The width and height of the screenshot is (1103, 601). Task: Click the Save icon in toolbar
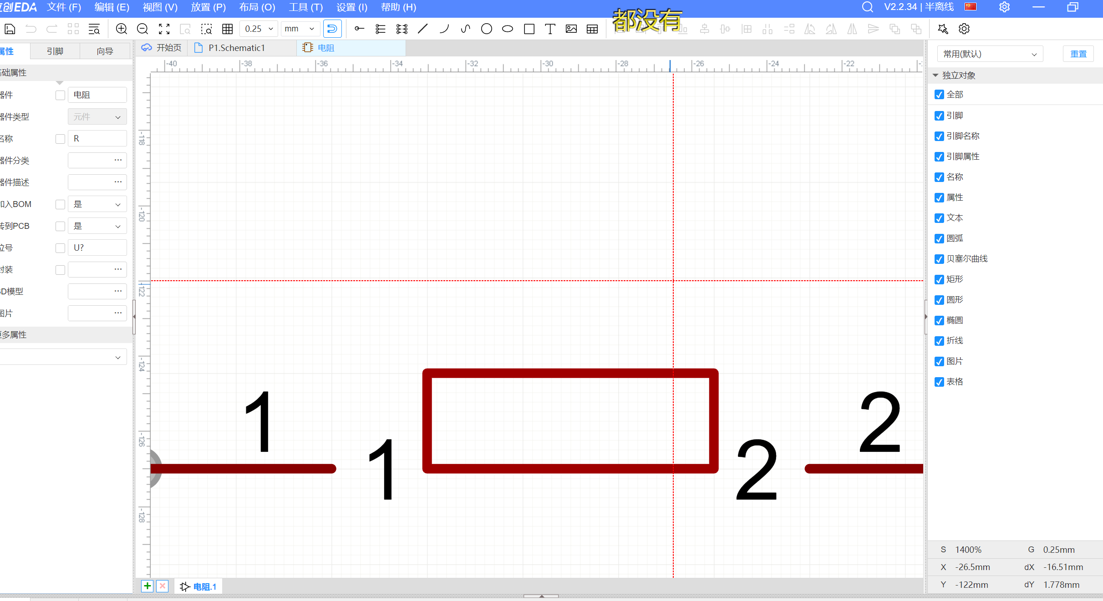[10, 29]
